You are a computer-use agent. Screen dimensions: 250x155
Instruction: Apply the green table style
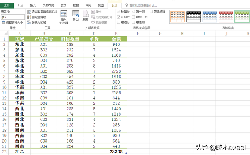pyautogui.click(x=242, y=17)
